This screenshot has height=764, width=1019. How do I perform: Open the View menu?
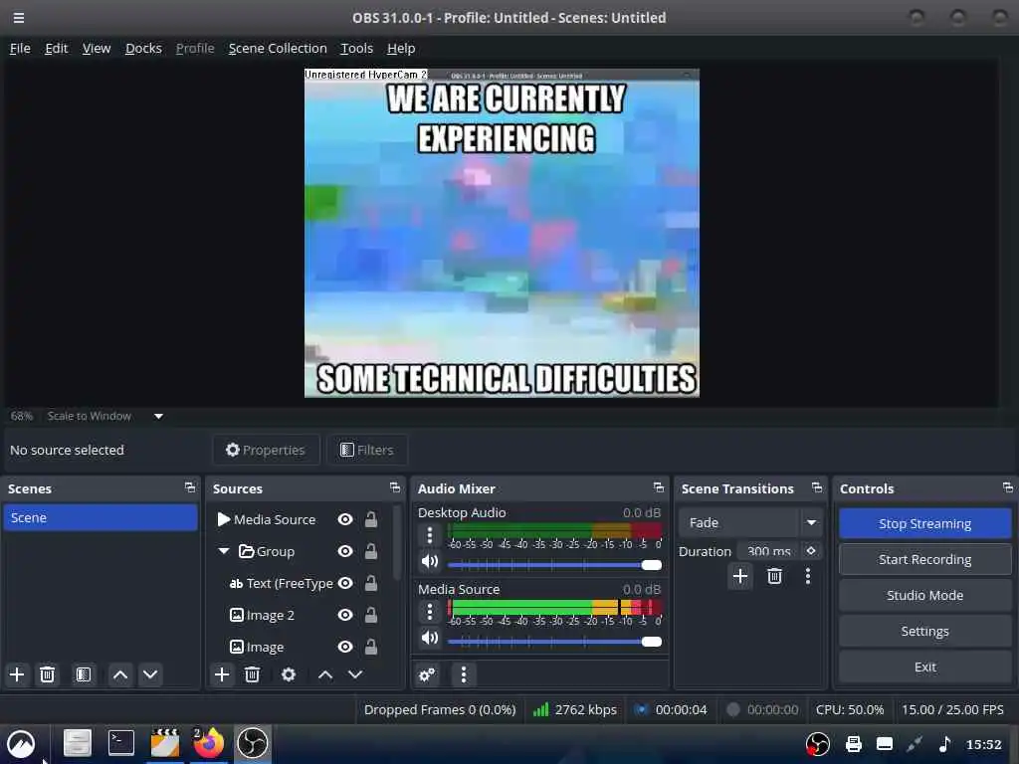point(97,48)
